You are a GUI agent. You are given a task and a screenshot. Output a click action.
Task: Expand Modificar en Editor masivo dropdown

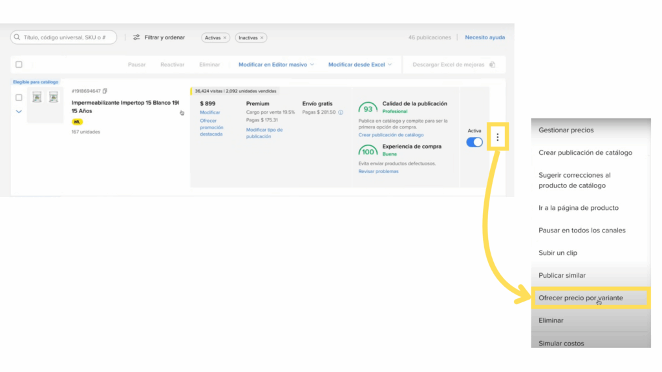point(311,65)
